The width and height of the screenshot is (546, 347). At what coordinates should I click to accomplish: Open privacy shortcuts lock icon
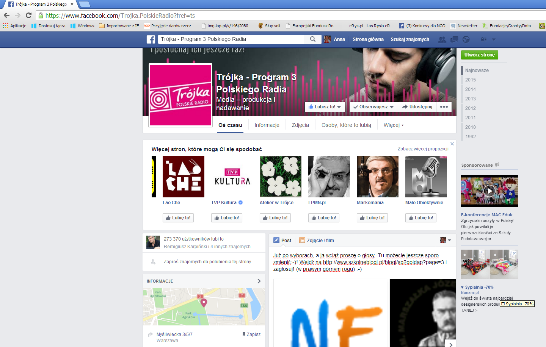(x=483, y=39)
